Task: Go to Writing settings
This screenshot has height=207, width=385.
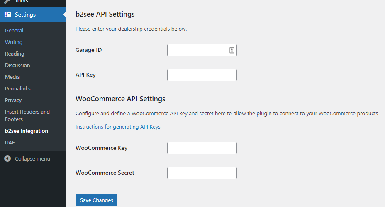Action: 14,42
